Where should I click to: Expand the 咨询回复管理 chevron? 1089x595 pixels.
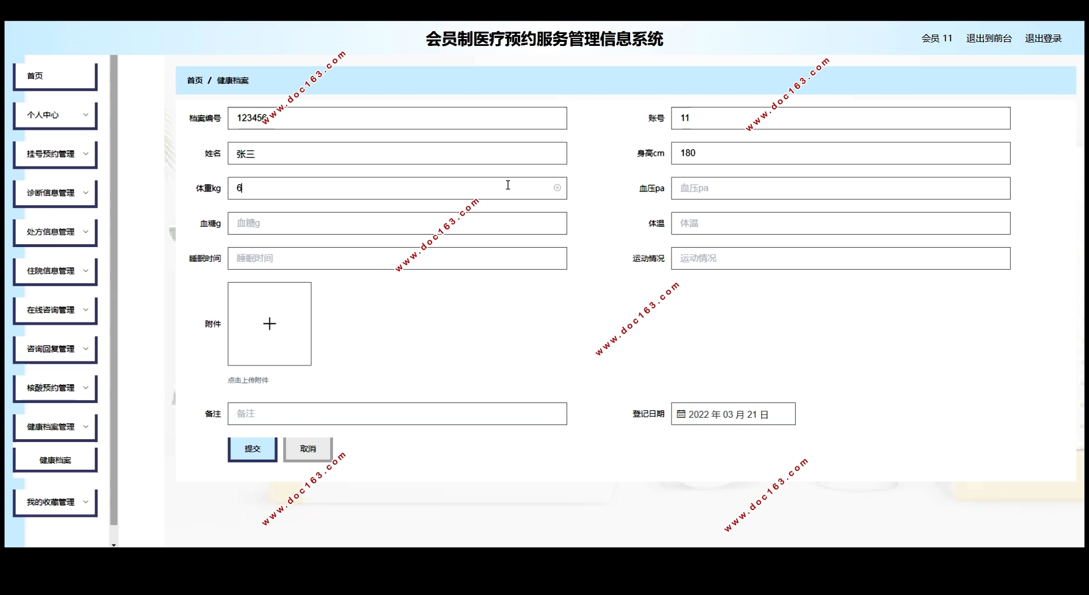[x=86, y=349]
